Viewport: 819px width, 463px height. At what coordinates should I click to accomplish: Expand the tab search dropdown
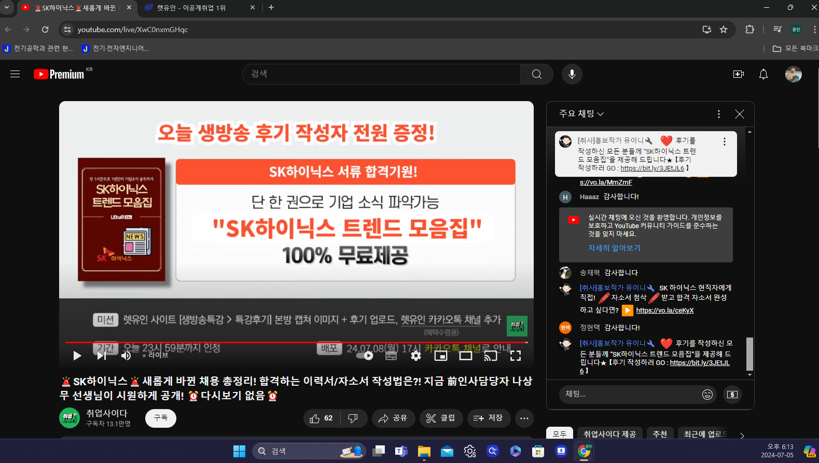tap(6, 8)
